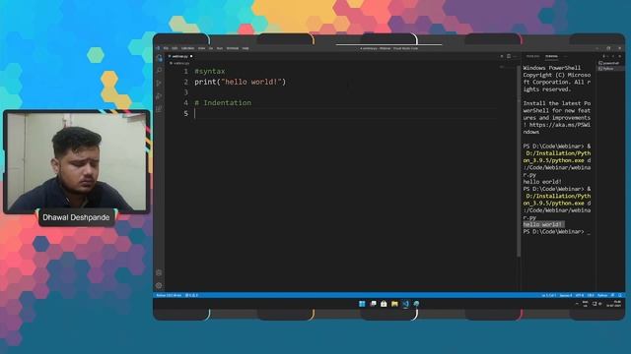
Task: Open the File menu
Action: 166,48
